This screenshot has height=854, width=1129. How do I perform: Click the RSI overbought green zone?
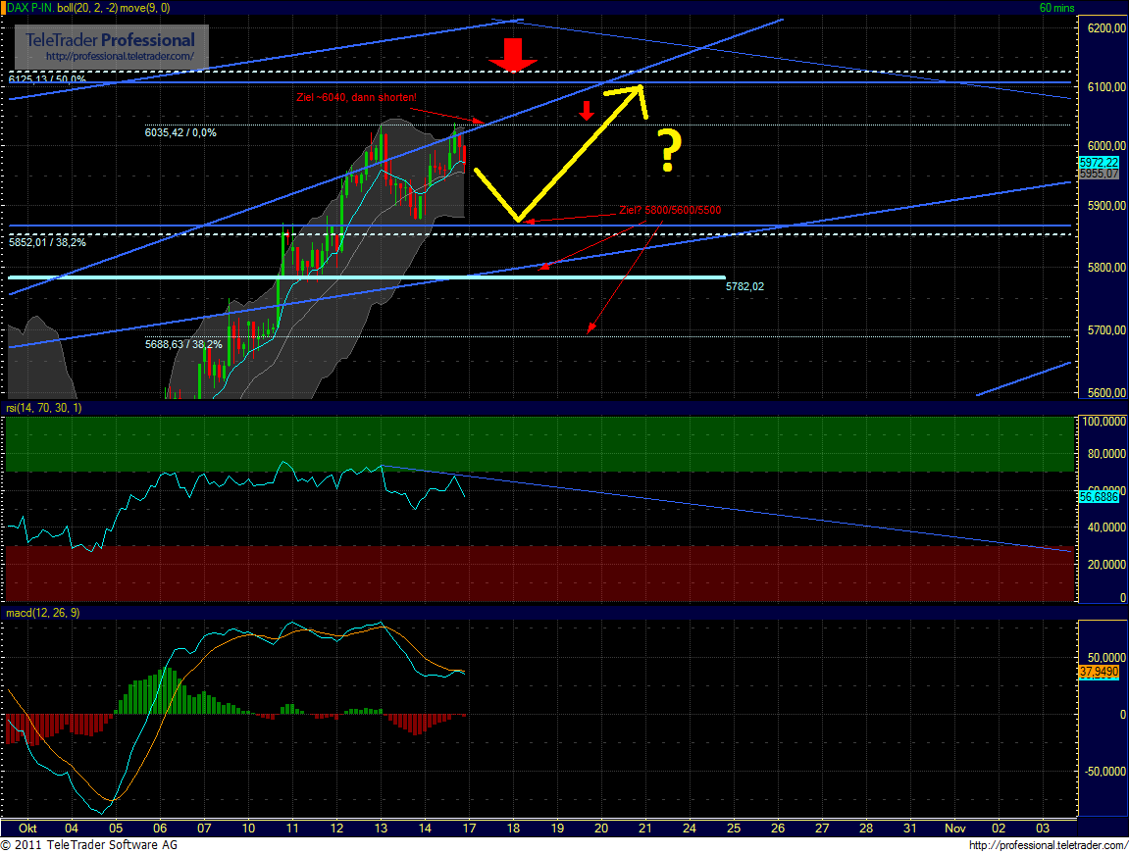(x=540, y=444)
